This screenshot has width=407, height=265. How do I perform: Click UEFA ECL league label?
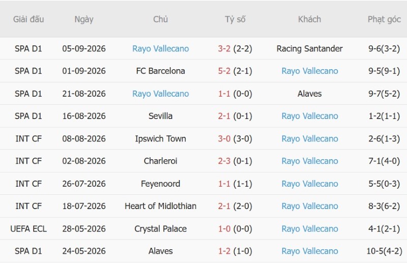28,229
